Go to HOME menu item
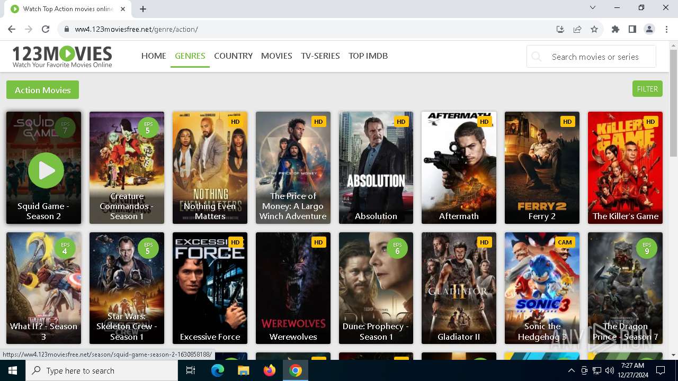The height and width of the screenshot is (381, 678). 154,56
